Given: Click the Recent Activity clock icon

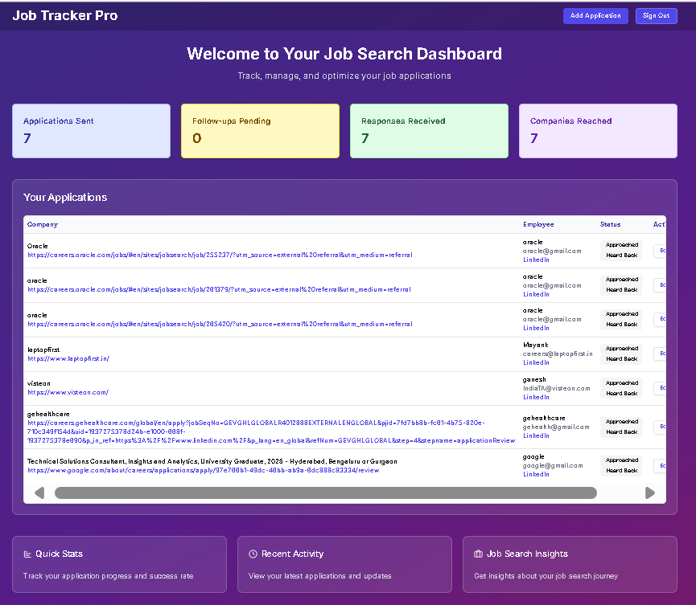Looking at the screenshot, I should (255, 553).
